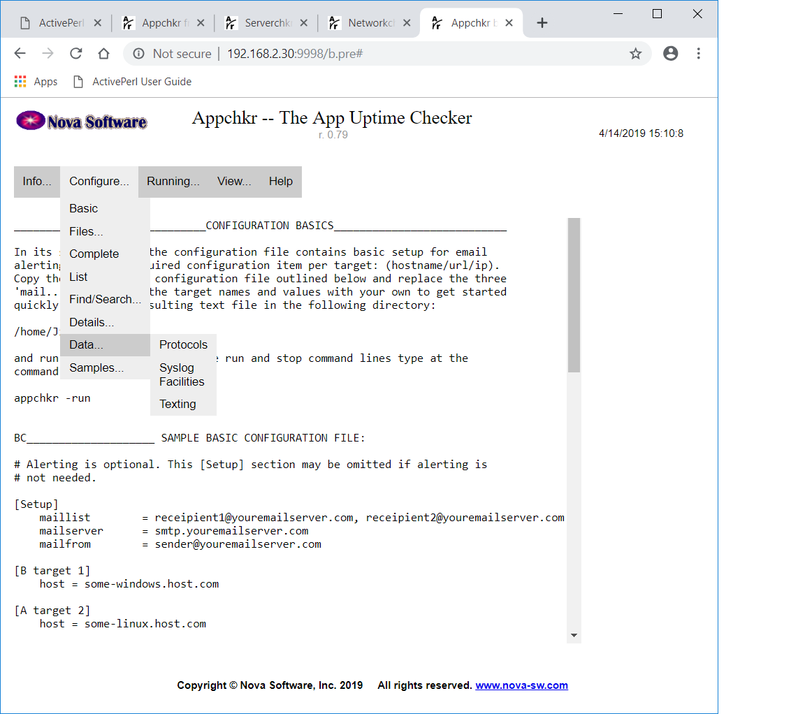
Task: Select Complete from Configure menu
Action: coord(106,254)
